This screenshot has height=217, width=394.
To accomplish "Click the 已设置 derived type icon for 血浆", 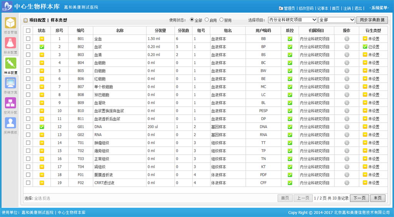I will [x=365, y=47].
